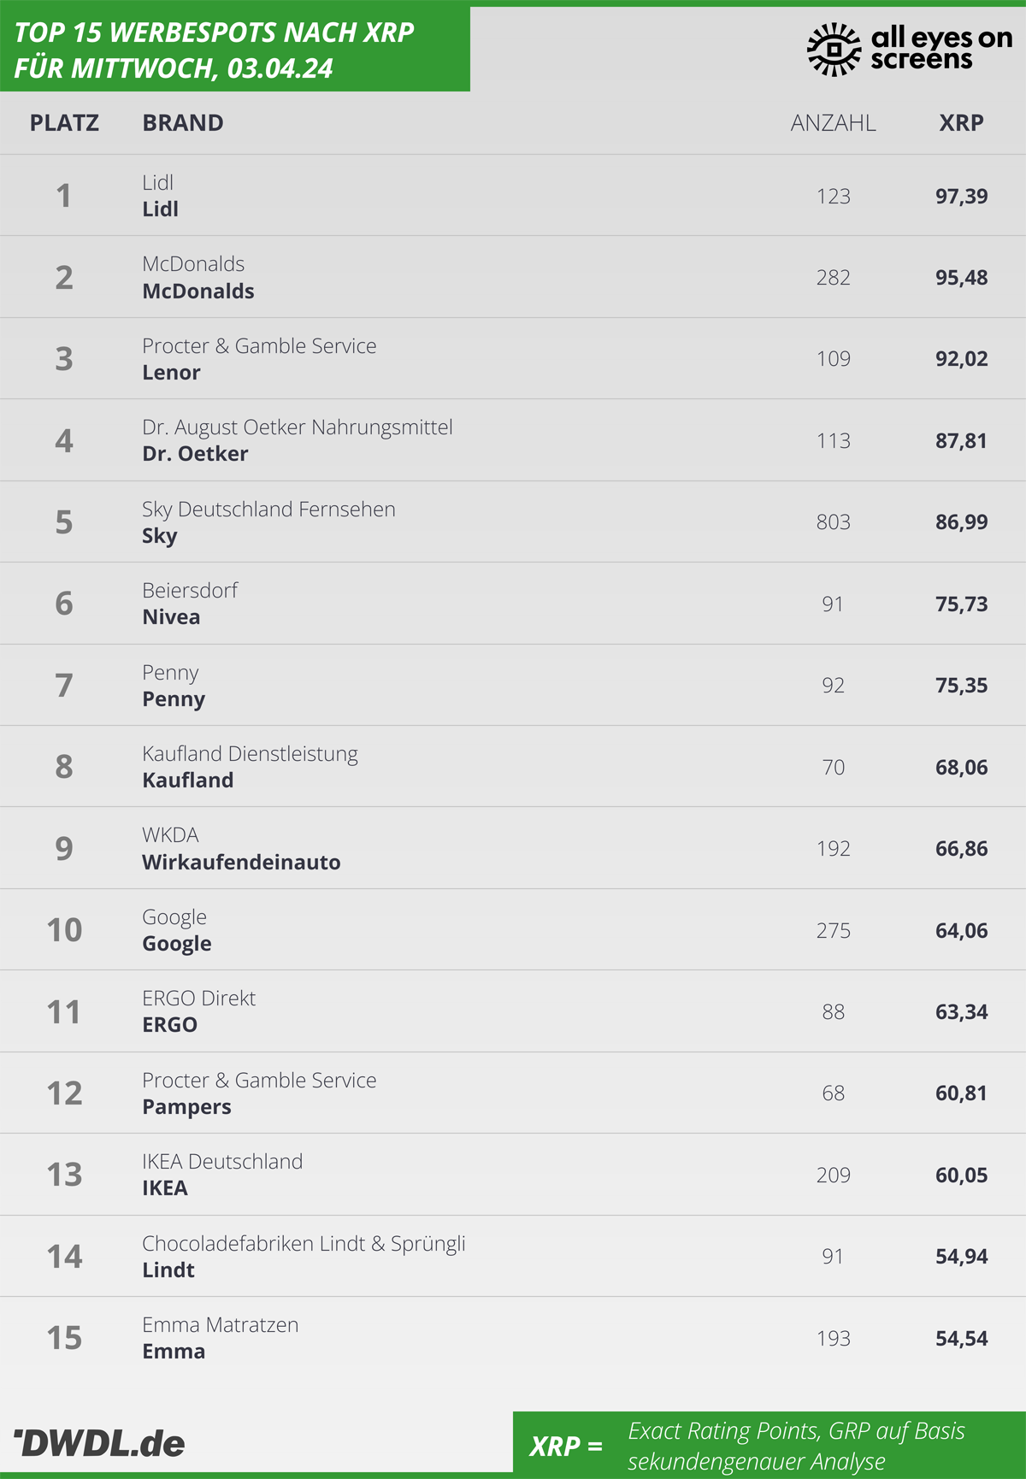Click the Dr. Oetker brand name
This screenshot has height=1479, width=1026.
pos(195,454)
